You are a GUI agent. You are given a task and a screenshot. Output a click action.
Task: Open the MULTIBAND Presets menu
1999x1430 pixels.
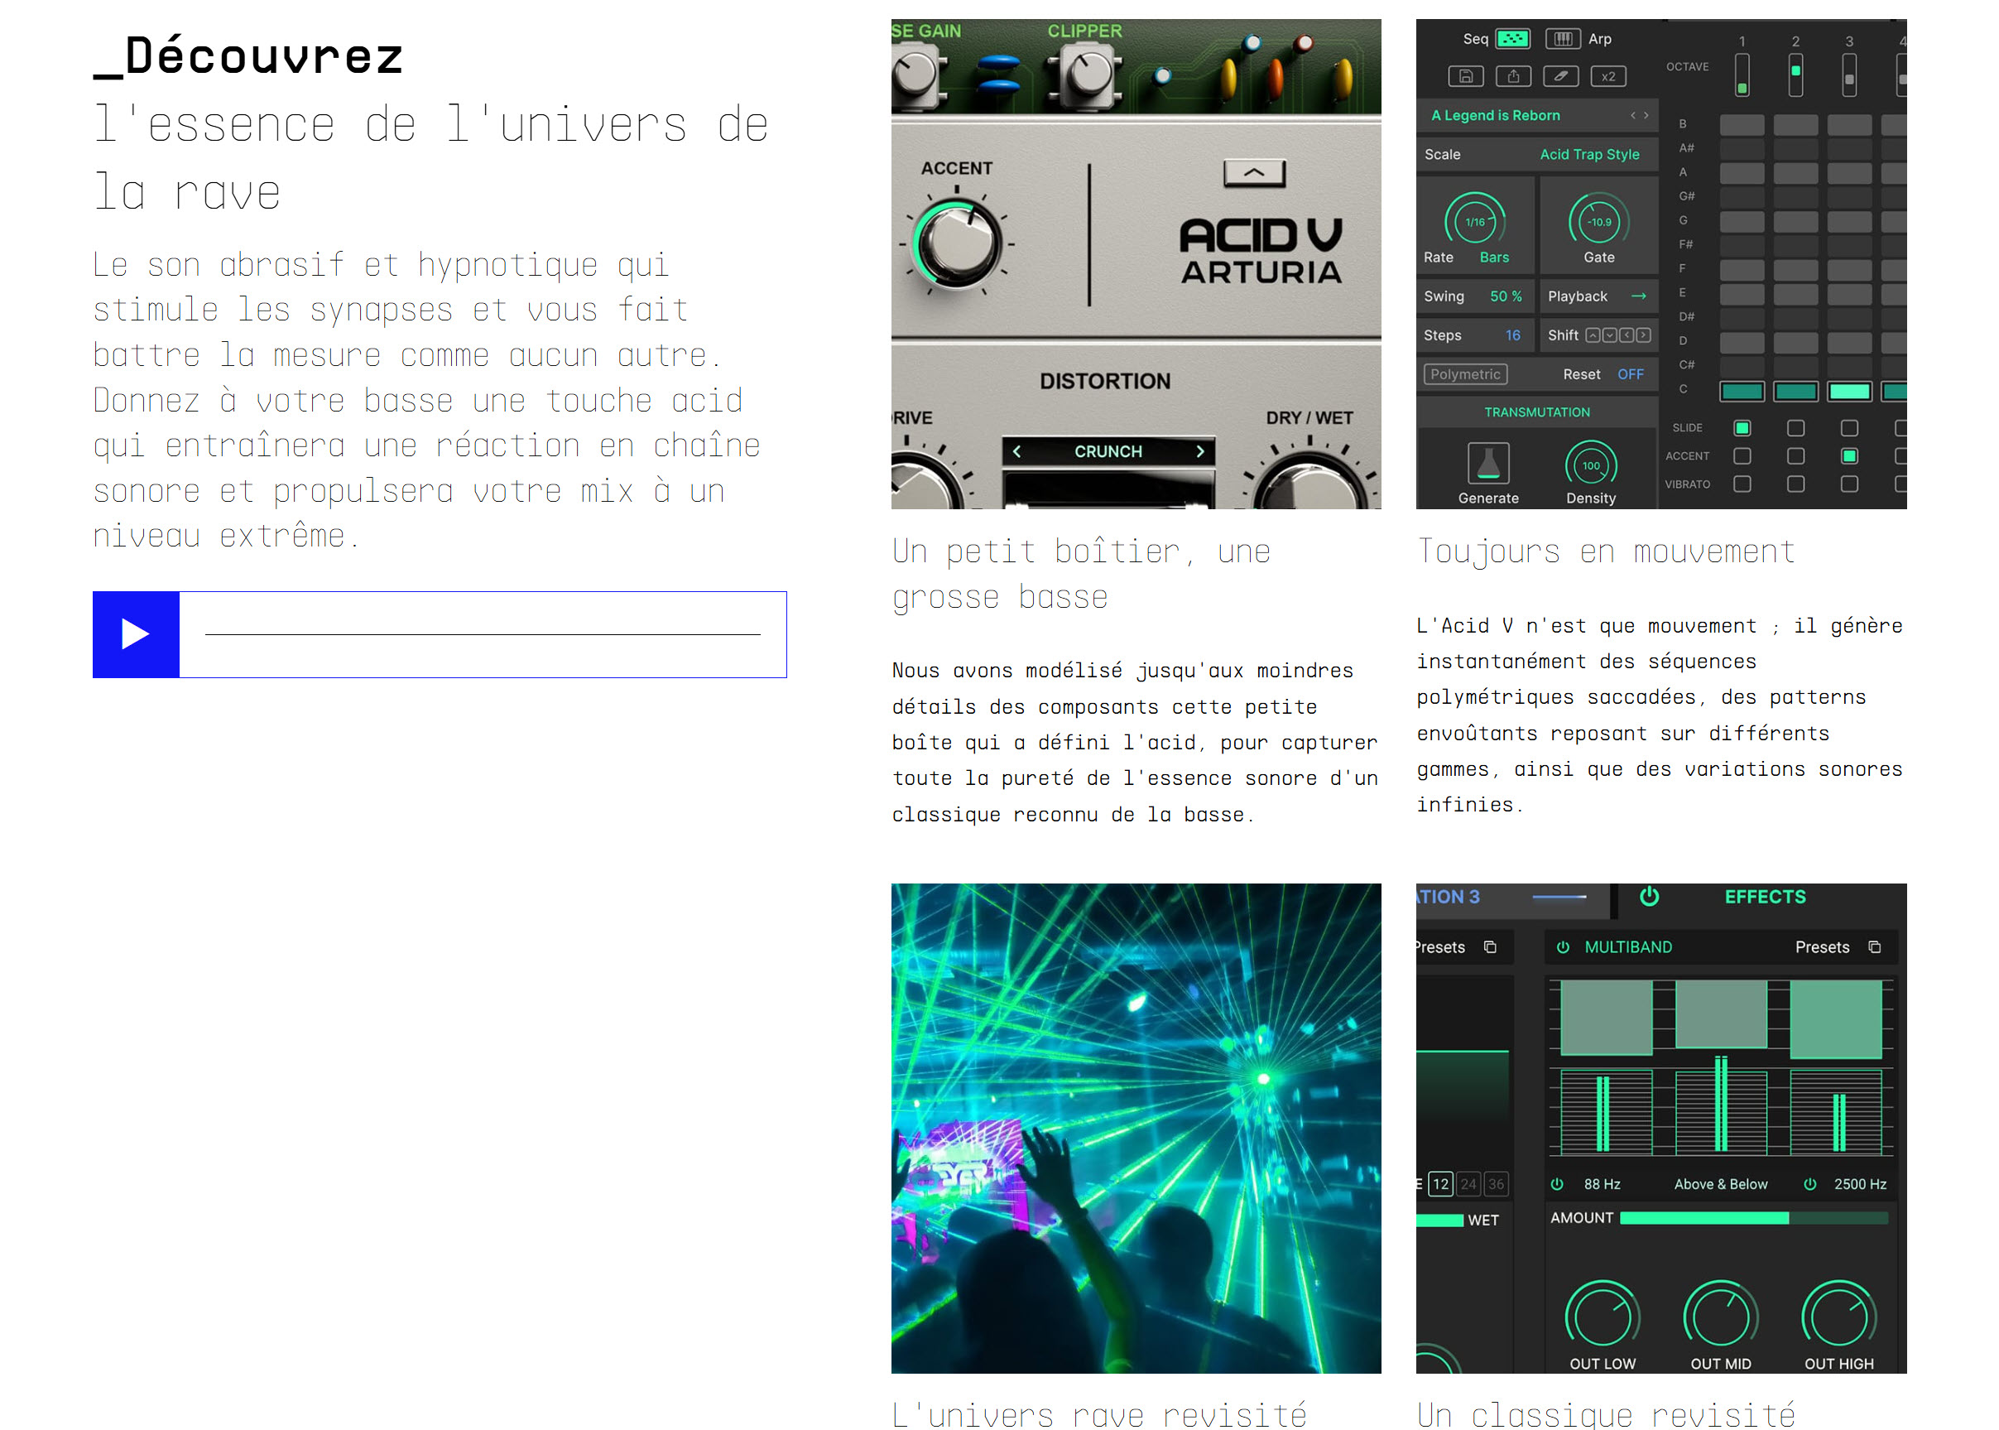tap(1821, 947)
